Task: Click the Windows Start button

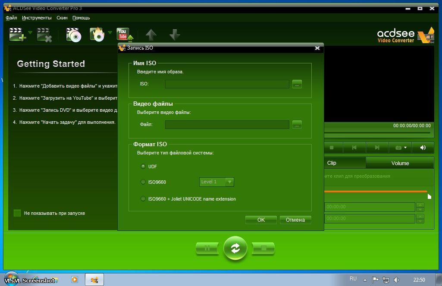Action: [11, 279]
